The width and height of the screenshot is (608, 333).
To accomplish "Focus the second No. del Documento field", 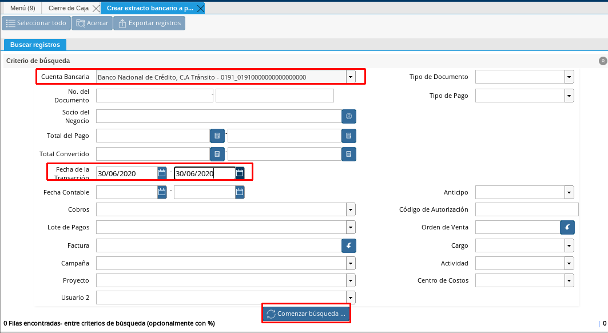I will 275,96.
